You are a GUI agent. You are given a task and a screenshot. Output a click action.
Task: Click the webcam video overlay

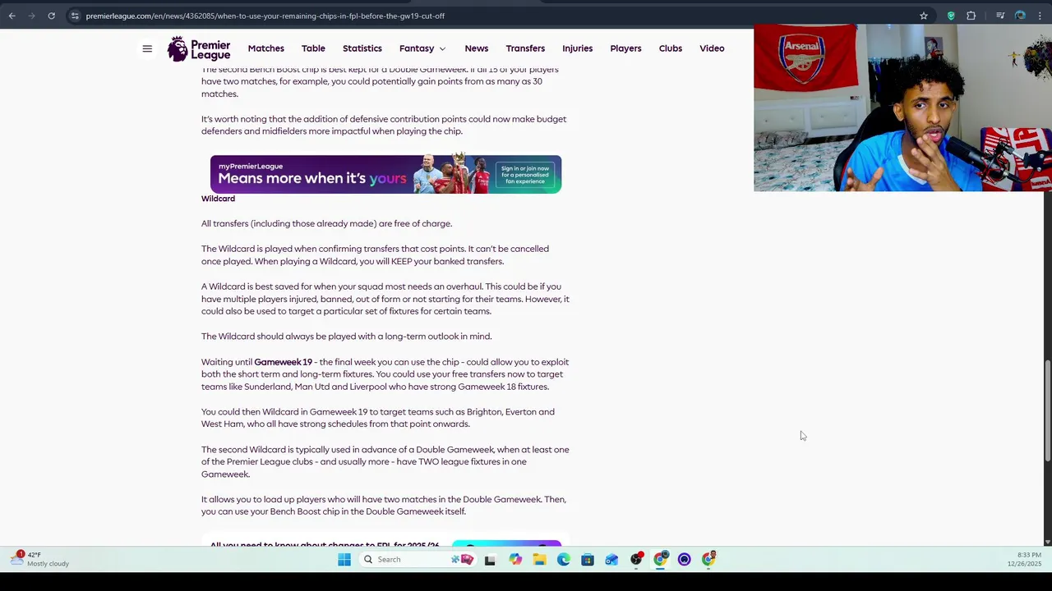(x=902, y=108)
